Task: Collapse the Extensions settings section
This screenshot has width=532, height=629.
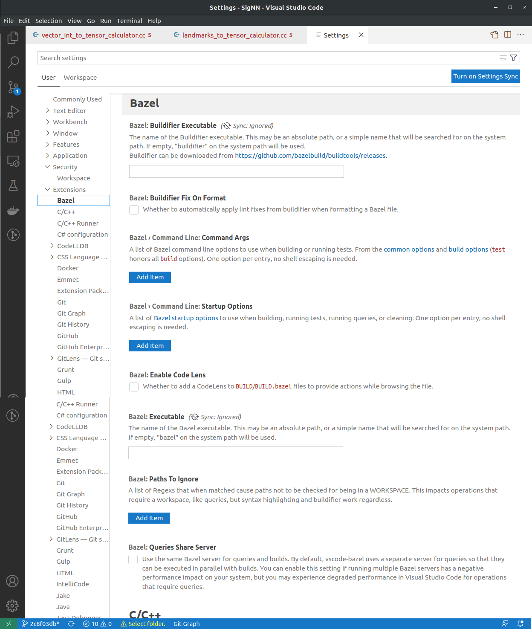Action: [48, 189]
